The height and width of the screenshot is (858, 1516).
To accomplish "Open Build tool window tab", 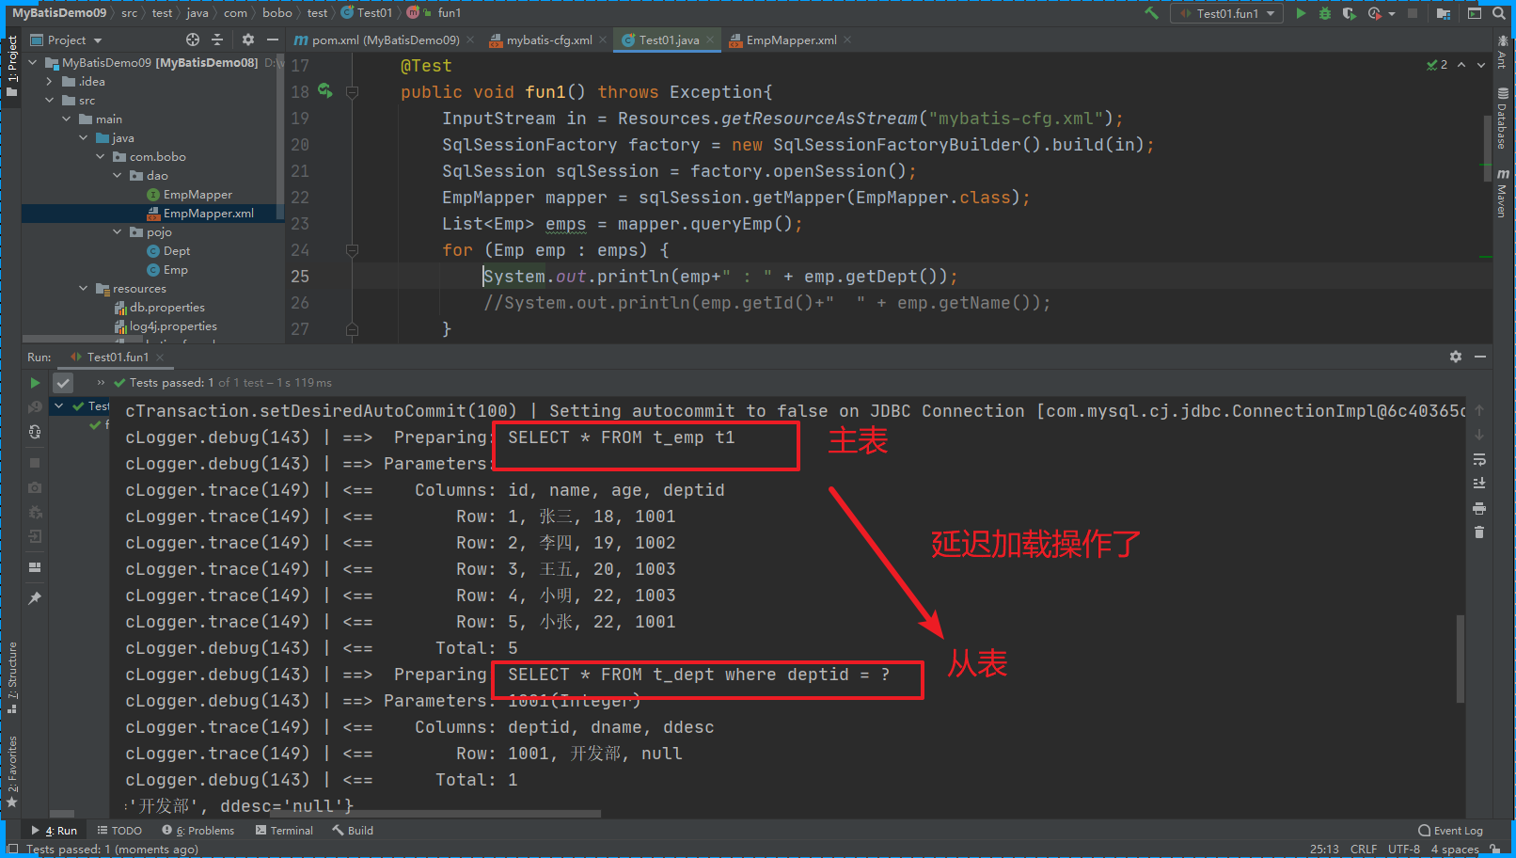I will [353, 831].
